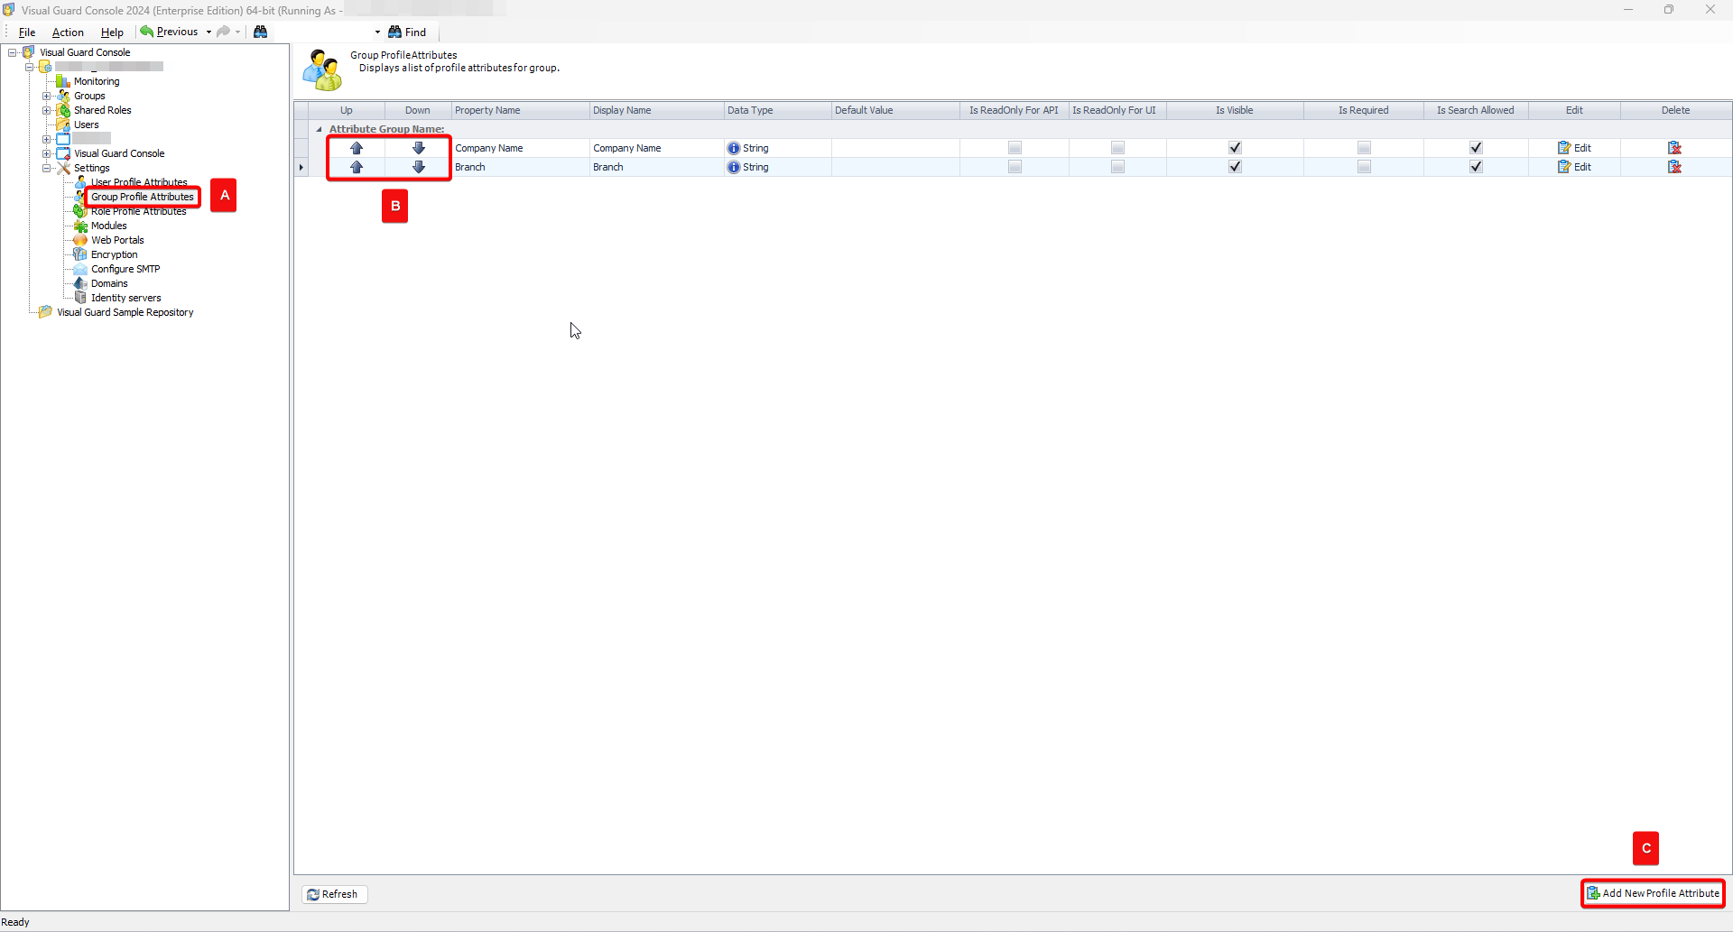Expand the Groups tree node
Screen dimensions: 1733x932
[x=47, y=96]
